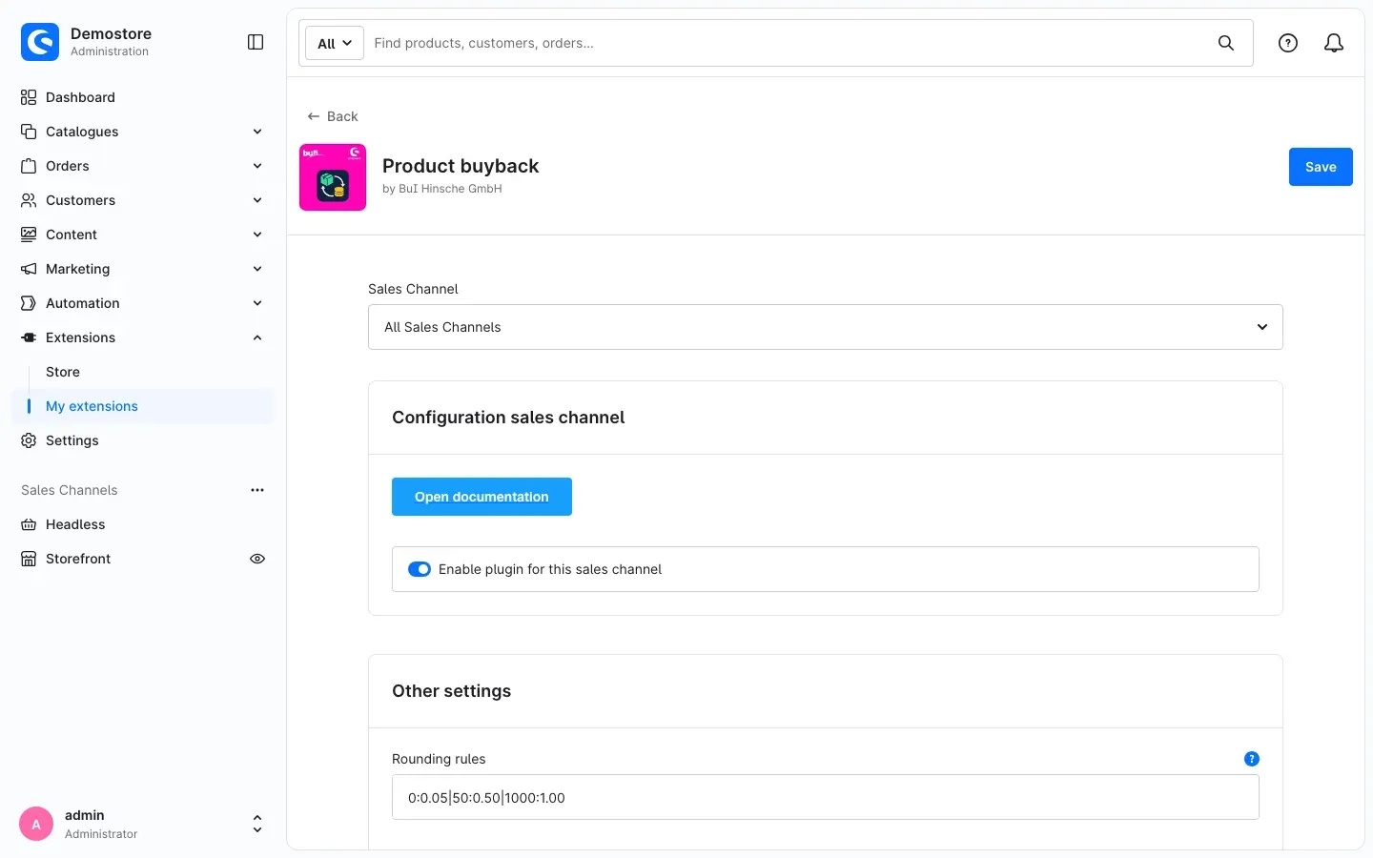The width and height of the screenshot is (1373, 858).
Task: Open help via the question mark icon
Action: click(x=1288, y=43)
